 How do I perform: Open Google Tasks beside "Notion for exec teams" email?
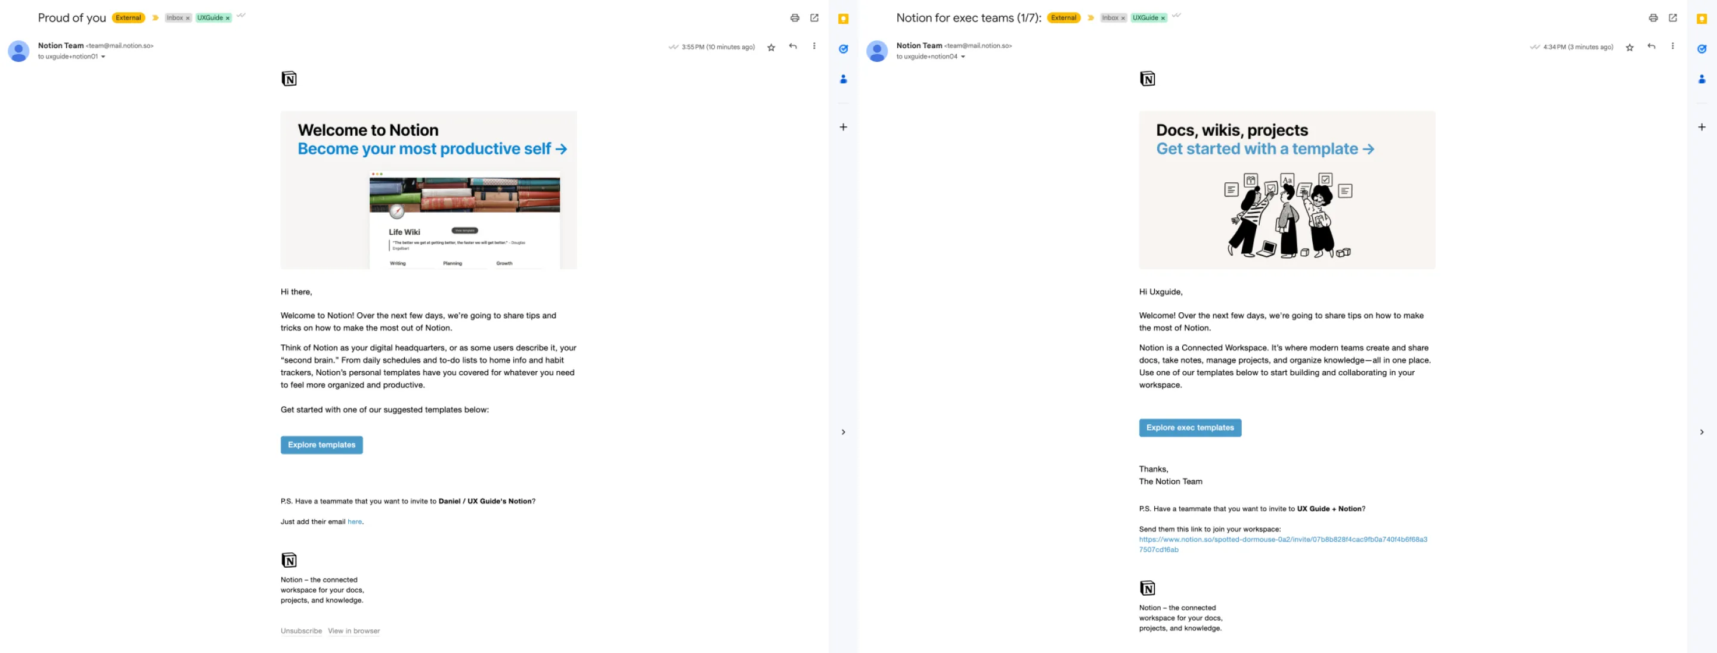(1701, 49)
